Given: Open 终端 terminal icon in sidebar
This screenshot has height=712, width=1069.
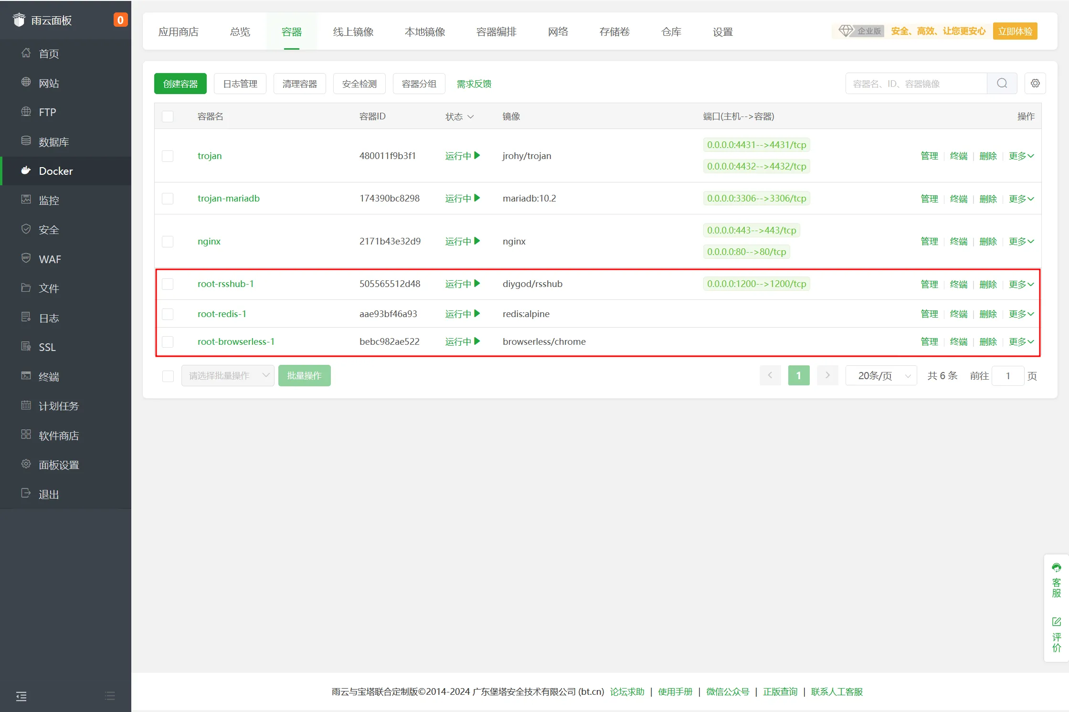Looking at the screenshot, I should tap(26, 376).
